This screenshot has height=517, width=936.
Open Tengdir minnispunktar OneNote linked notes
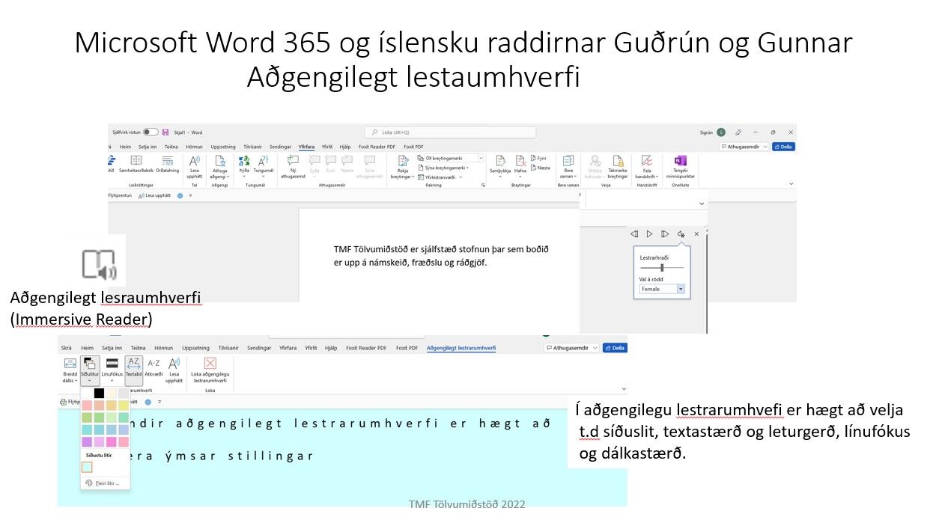(680, 168)
